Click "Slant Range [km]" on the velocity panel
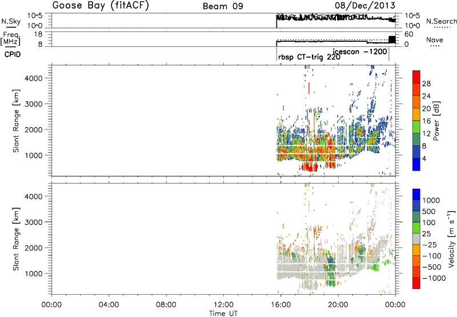 pos(16,239)
